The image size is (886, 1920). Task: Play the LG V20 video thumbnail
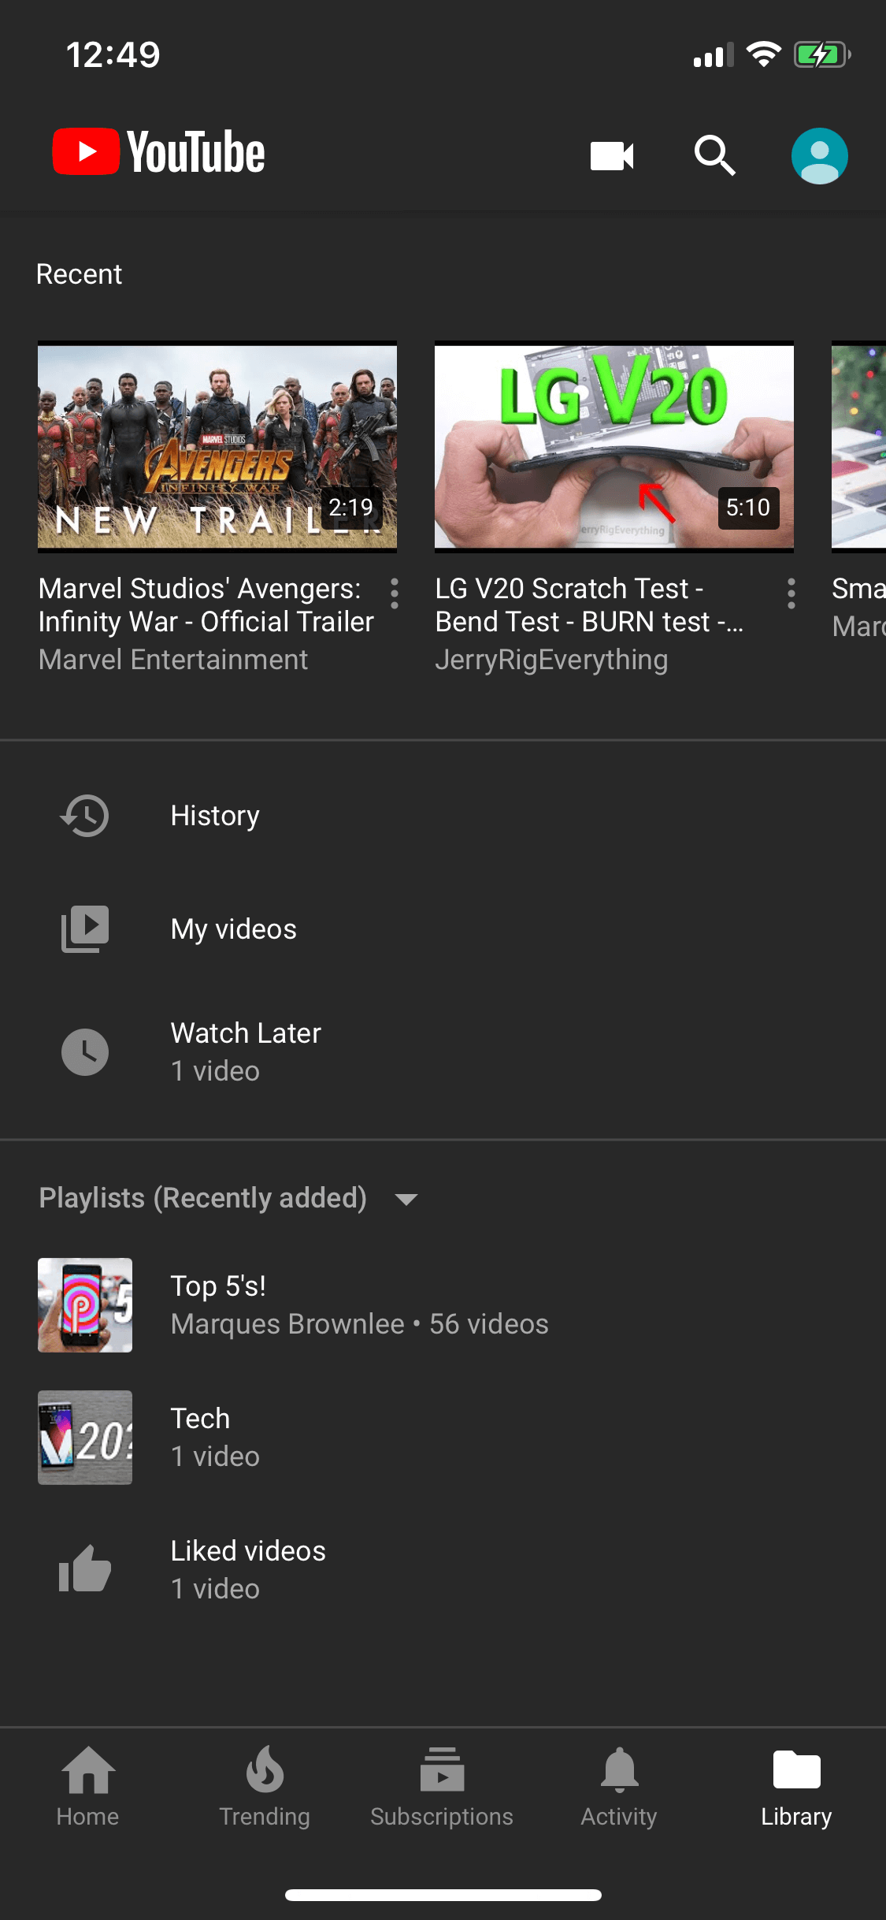[614, 447]
